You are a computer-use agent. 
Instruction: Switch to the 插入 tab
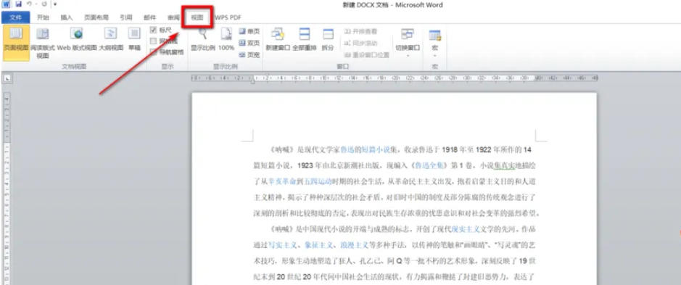(67, 17)
